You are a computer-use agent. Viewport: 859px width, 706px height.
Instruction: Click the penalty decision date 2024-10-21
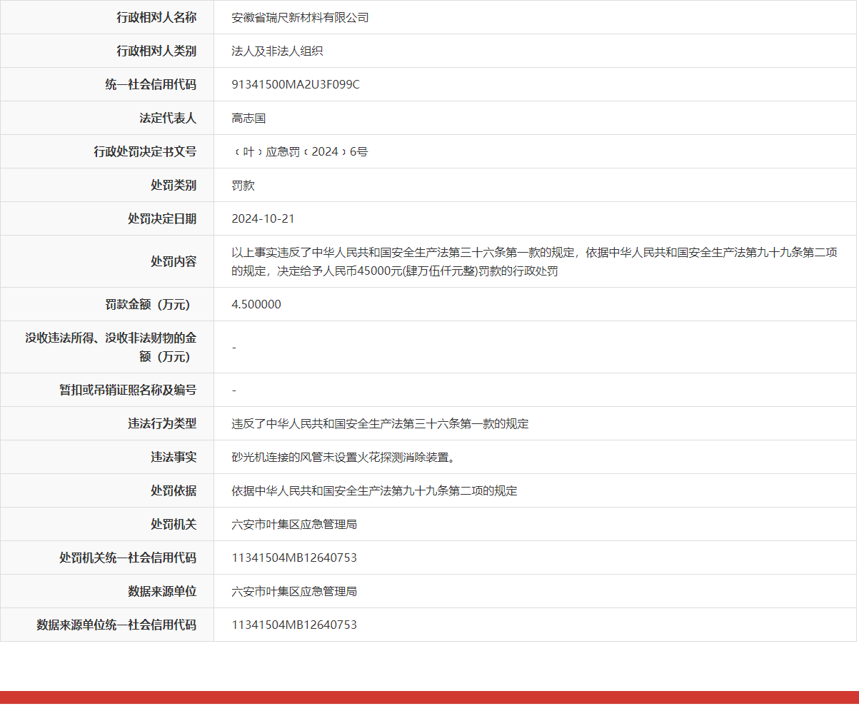tap(263, 218)
